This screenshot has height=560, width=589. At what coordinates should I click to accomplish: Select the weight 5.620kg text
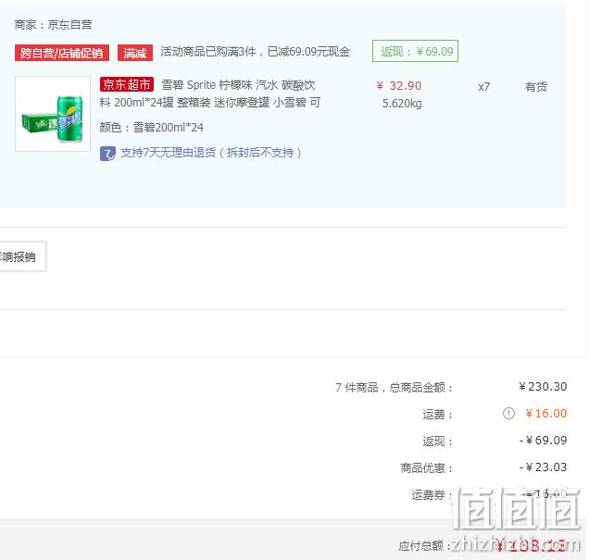click(x=402, y=104)
